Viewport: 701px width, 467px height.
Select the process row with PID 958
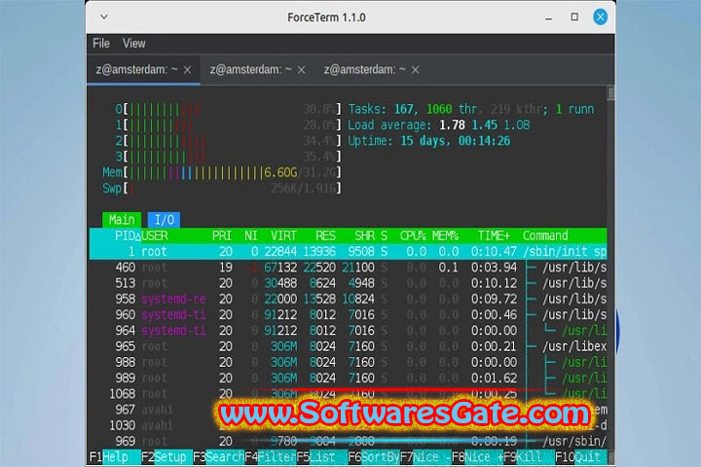tap(348, 299)
